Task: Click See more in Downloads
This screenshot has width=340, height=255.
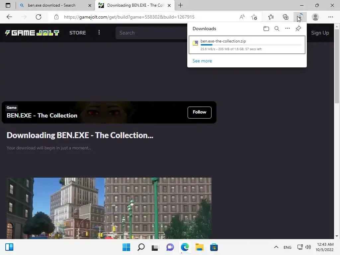Action: (202, 61)
